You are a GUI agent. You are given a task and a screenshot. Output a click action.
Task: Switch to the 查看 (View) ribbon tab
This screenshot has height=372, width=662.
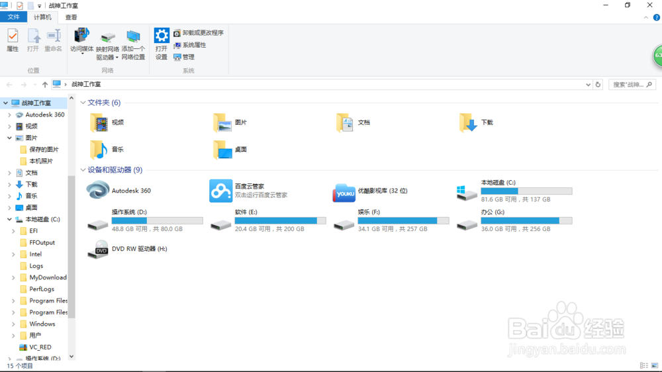point(71,17)
